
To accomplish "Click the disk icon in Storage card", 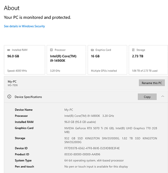I will [133, 50].
